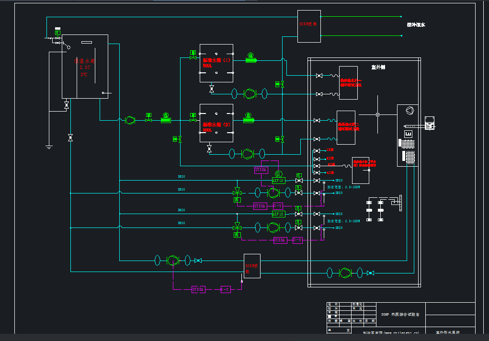Select the upper AXF15 flow meter block

(278, 181)
